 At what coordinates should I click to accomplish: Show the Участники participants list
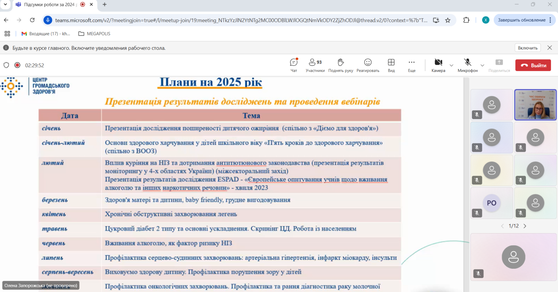(315, 65)
